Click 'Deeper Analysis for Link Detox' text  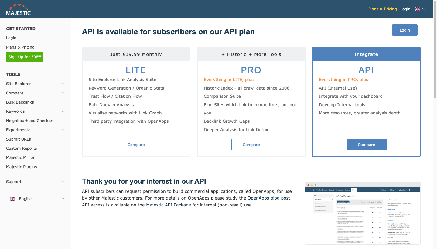pos(236,130)
